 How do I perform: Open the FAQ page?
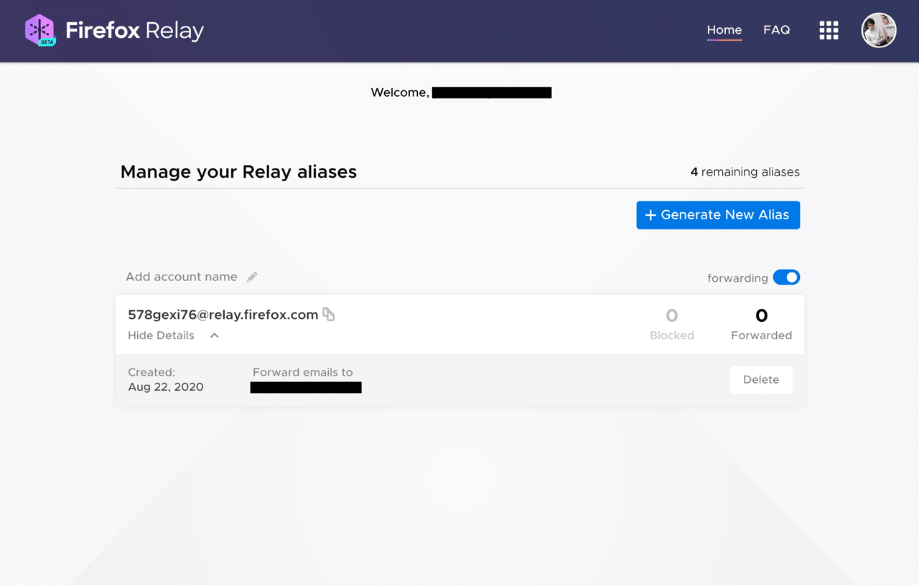[776, 29]
